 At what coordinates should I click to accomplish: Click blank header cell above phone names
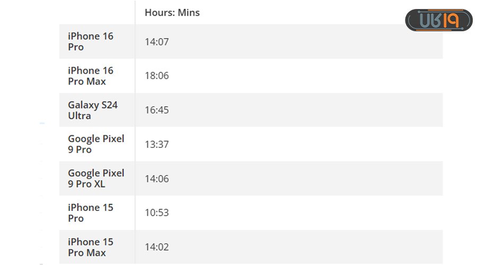pos(97,13)
